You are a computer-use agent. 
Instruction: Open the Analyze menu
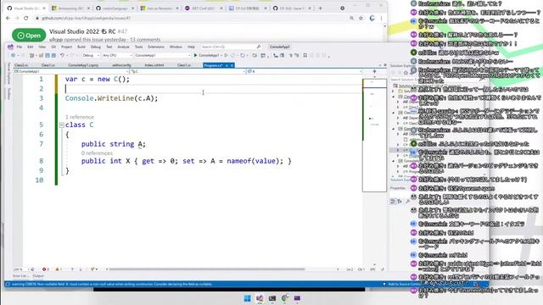(x=123, y=47)
